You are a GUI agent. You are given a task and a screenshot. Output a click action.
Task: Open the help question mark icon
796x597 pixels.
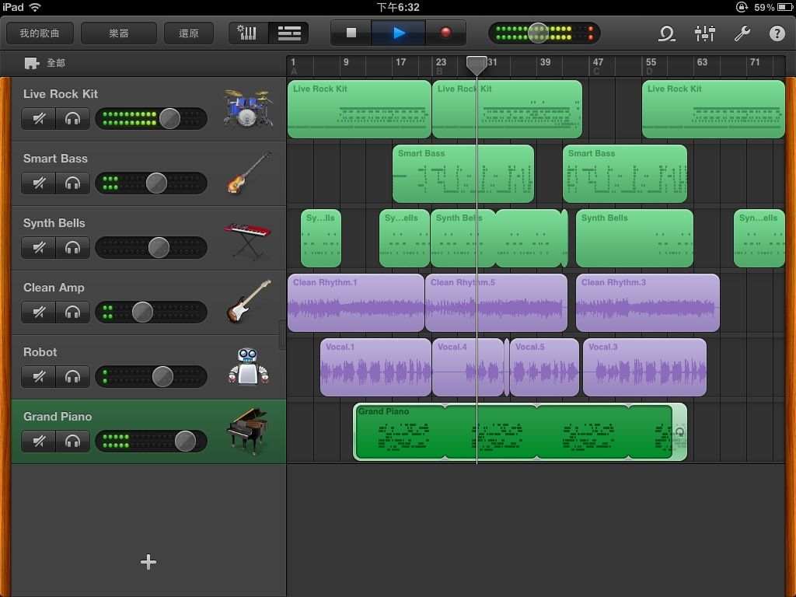(x=777, y=33)
